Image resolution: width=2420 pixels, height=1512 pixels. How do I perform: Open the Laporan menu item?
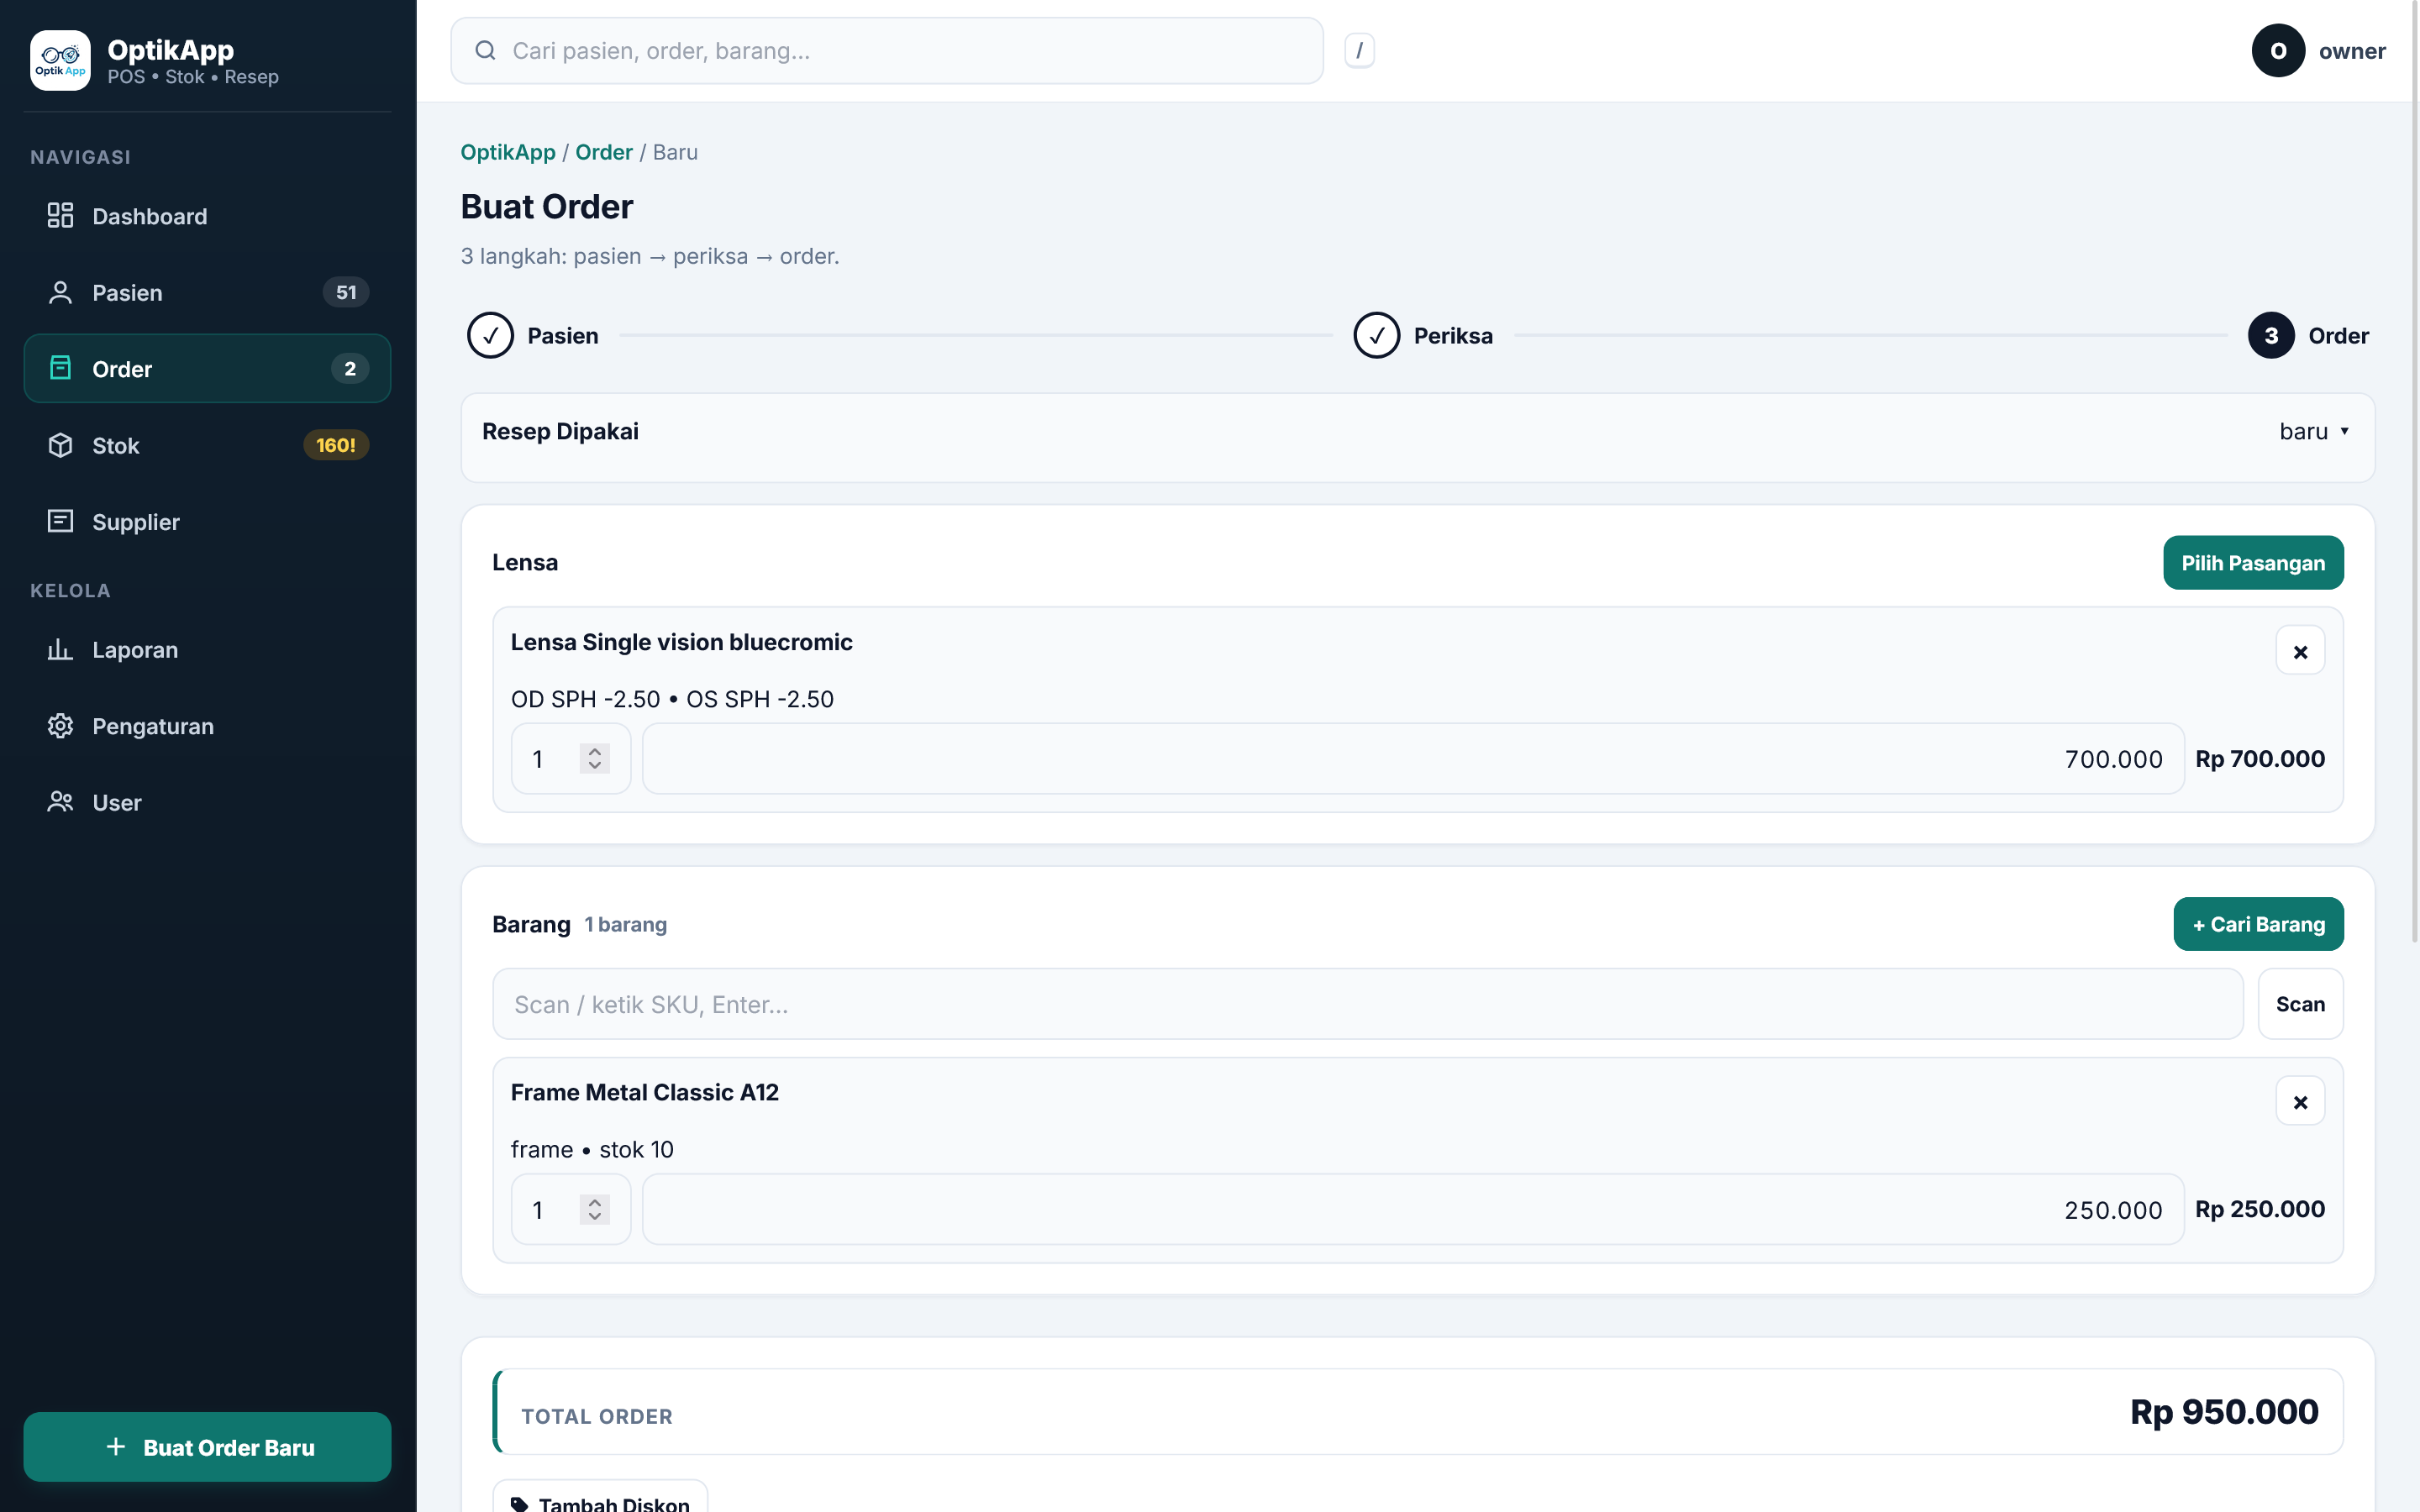(x=207, y=649)
